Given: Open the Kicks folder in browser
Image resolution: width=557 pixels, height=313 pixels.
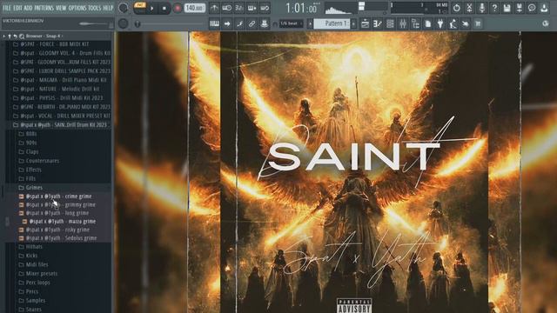Looking at the screenshot, I should click(31, 256).
